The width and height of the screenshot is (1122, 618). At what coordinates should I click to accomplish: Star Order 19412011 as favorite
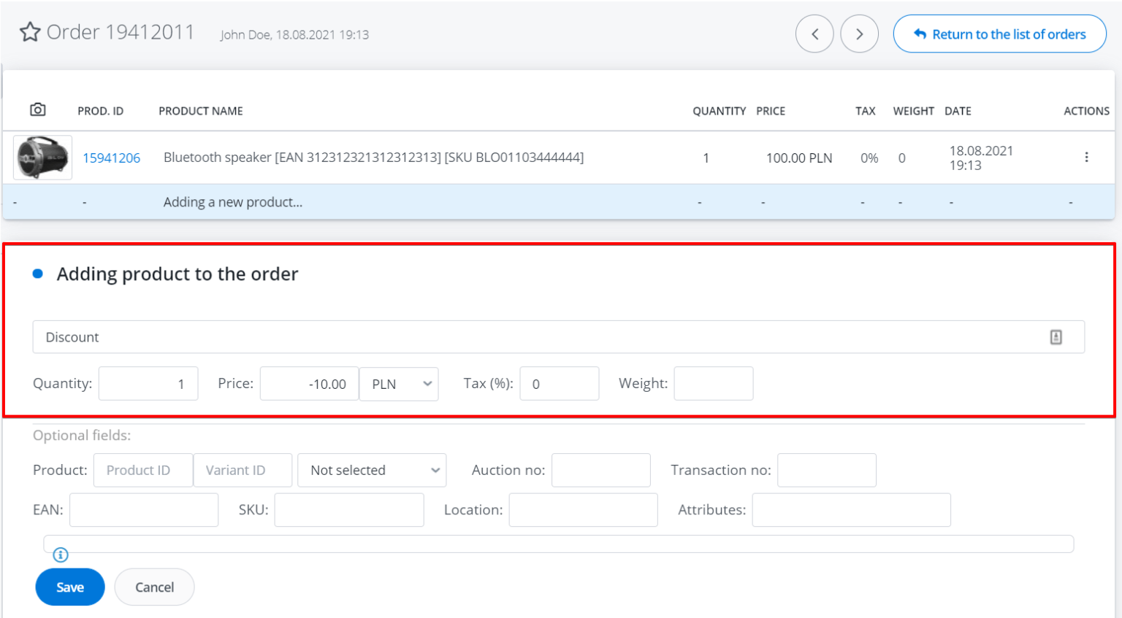[x=30, y=32]
